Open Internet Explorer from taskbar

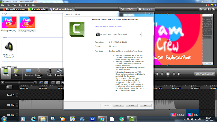click(x=33, y=119)
